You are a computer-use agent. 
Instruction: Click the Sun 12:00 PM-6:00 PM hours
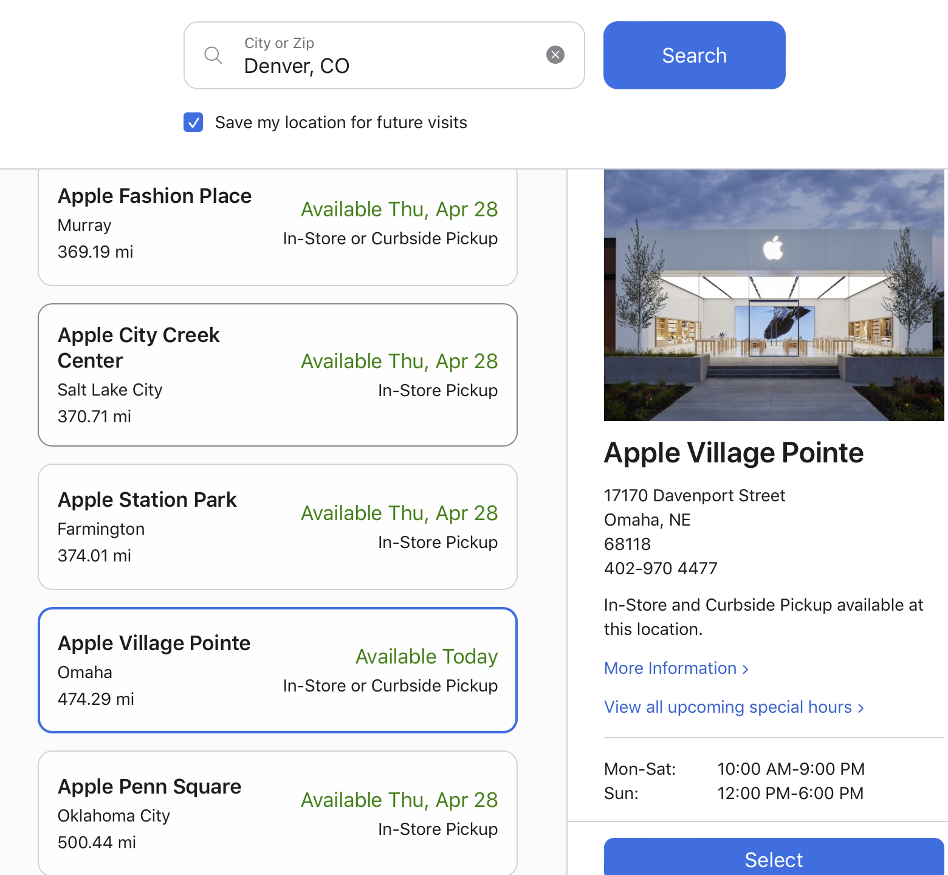pyautogui.click(x=733, y=794)
